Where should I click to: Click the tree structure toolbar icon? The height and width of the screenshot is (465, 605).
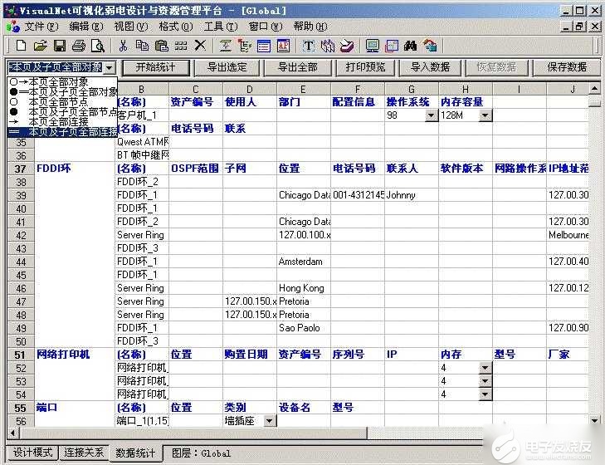pyautogui.click(x=245, y=46)
